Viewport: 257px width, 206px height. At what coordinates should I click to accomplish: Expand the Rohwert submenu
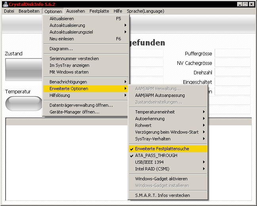[168, 125]
